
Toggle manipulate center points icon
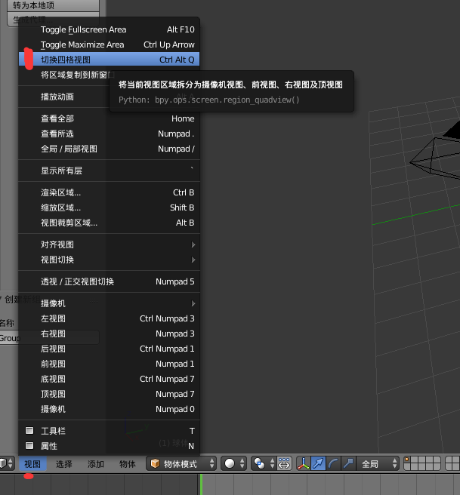pos(284,463)
